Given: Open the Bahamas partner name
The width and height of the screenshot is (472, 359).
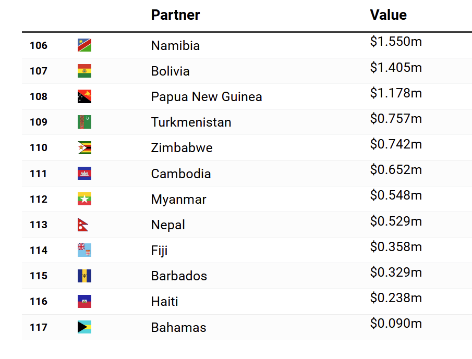Looking at the screenshot, I should [x=179, y=327].
